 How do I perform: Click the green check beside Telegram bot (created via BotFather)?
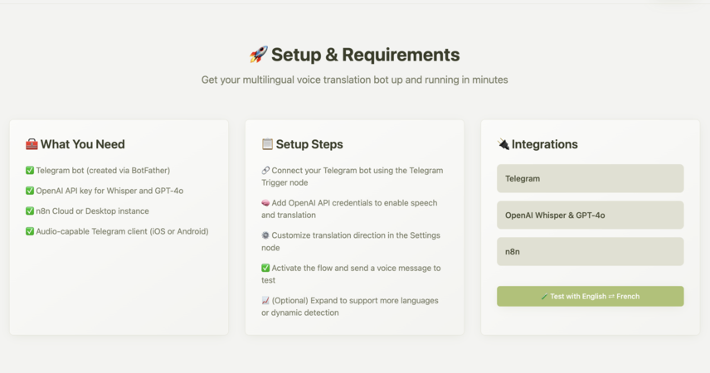coord(30,170)
